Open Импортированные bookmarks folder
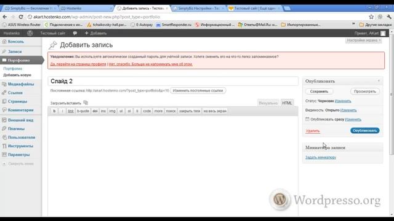The height and width of the screenshot is (221, 394). coord(300,25)
